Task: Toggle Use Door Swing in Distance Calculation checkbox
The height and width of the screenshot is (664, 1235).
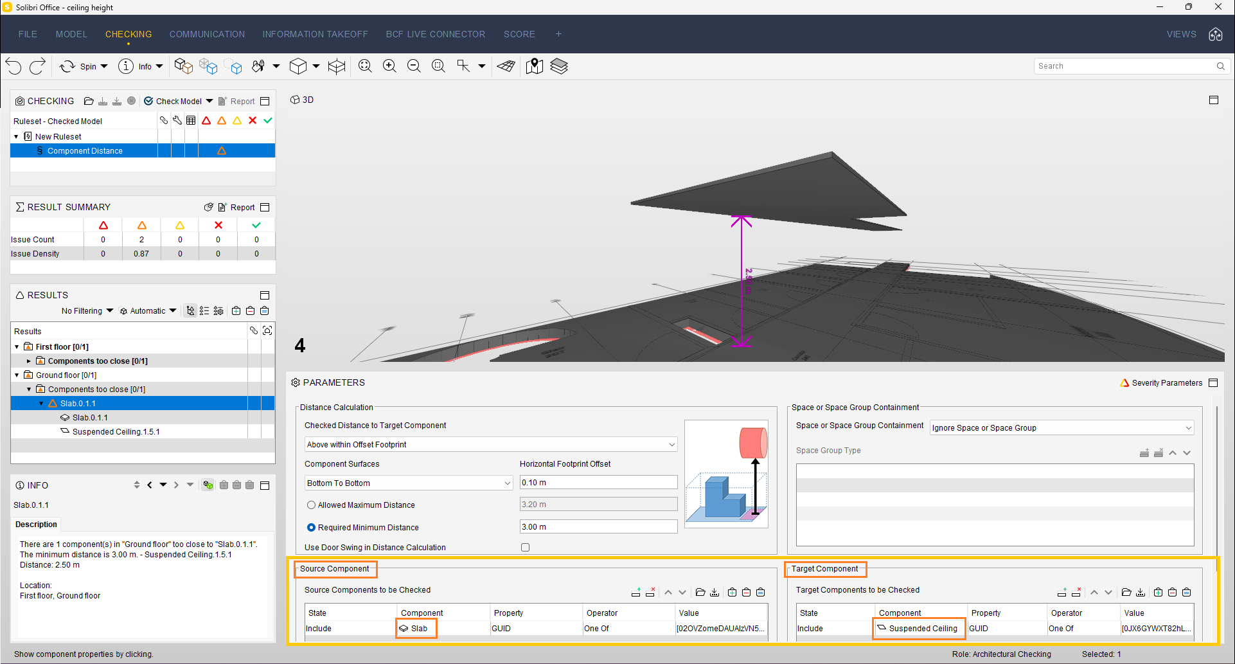Action: click(x=525, y=547)
